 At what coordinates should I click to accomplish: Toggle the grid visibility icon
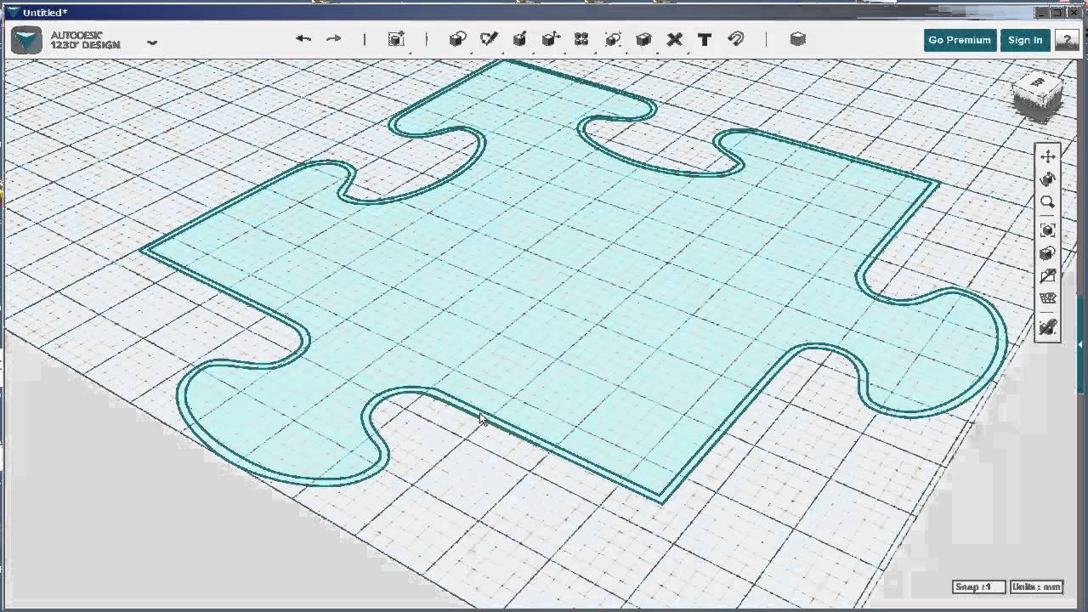[1047, 299]
